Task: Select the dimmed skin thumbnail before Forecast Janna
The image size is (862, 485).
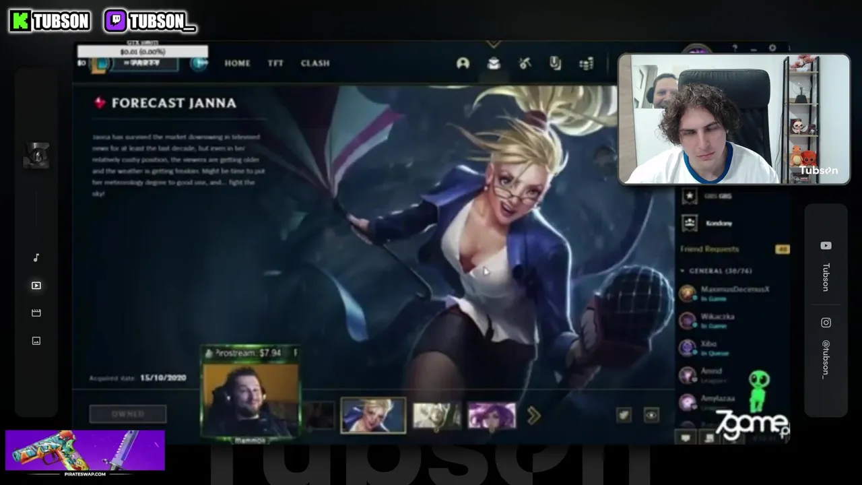Action: pos(319,416)
